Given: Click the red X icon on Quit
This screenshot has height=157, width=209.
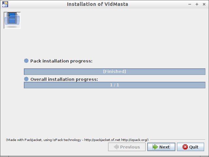Looking at the screenshot, I should pos(185,147).
